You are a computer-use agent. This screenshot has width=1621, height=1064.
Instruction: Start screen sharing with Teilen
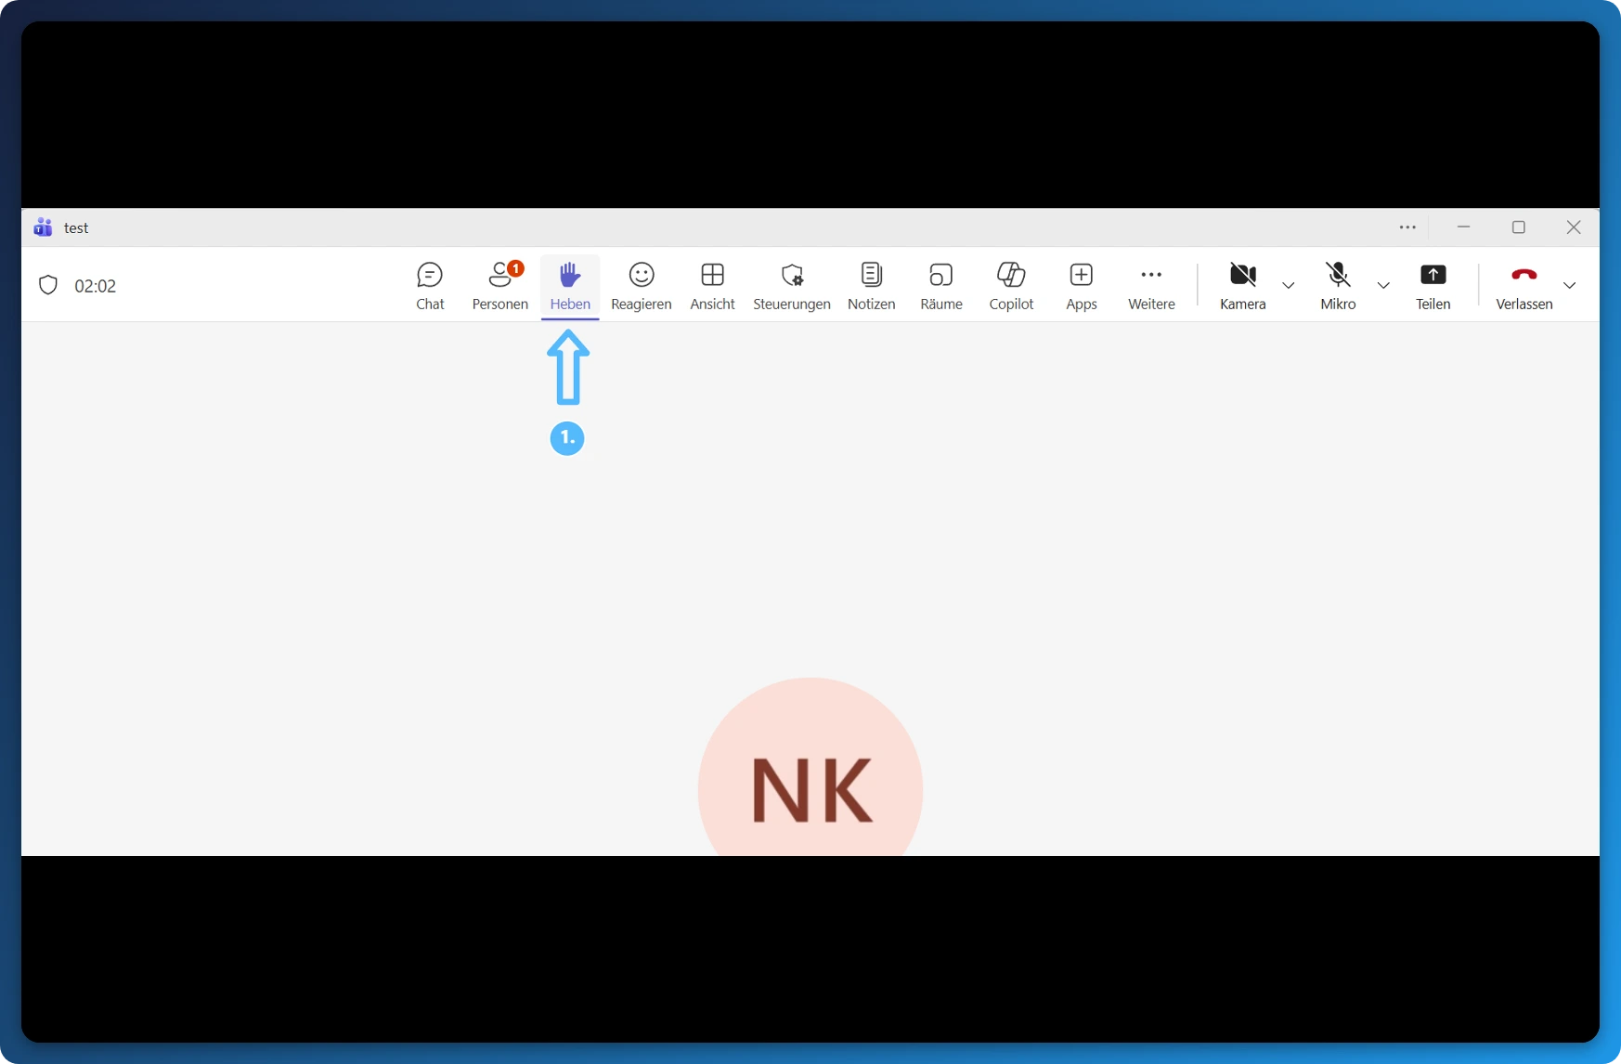(x=1433, y=285)
